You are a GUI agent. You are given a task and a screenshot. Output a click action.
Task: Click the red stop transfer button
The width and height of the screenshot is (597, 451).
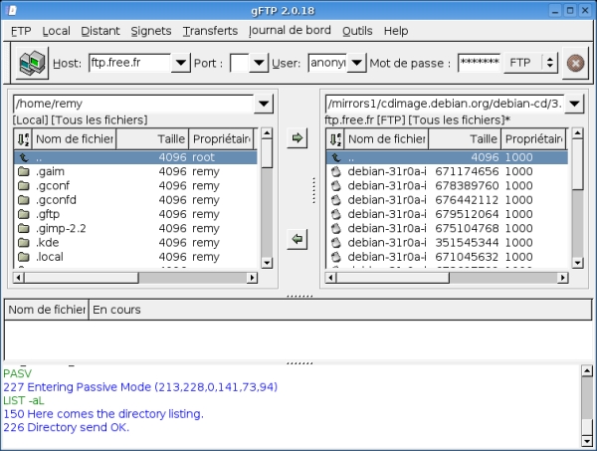coord(574,63)
